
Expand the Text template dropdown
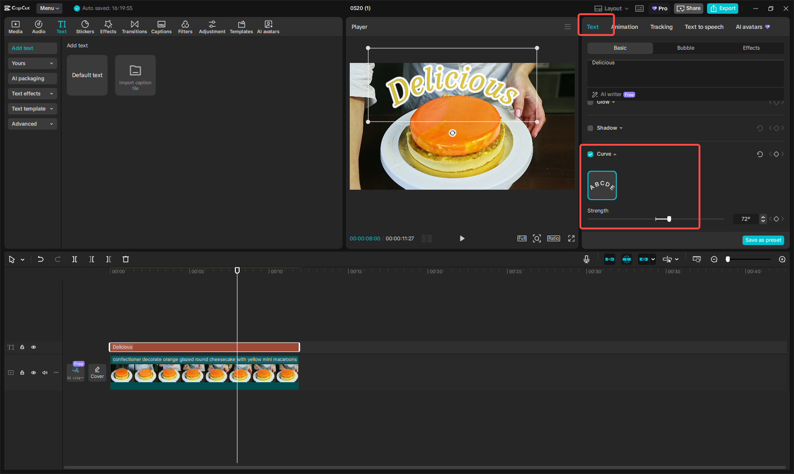(32, 109)
